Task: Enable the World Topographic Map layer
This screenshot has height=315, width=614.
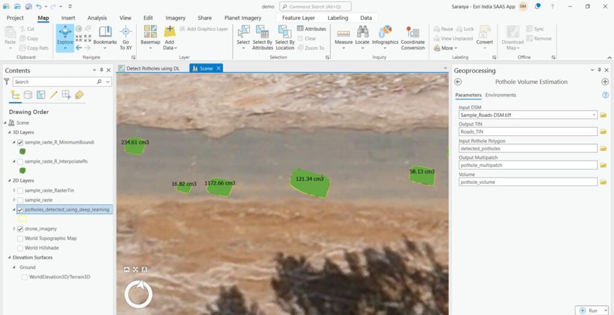Action: point(20,238)
